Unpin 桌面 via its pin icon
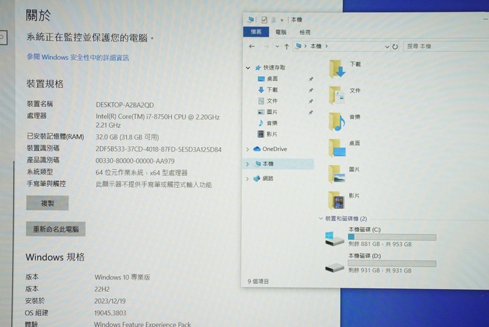 pyautogui.click(x=311, y=79)
